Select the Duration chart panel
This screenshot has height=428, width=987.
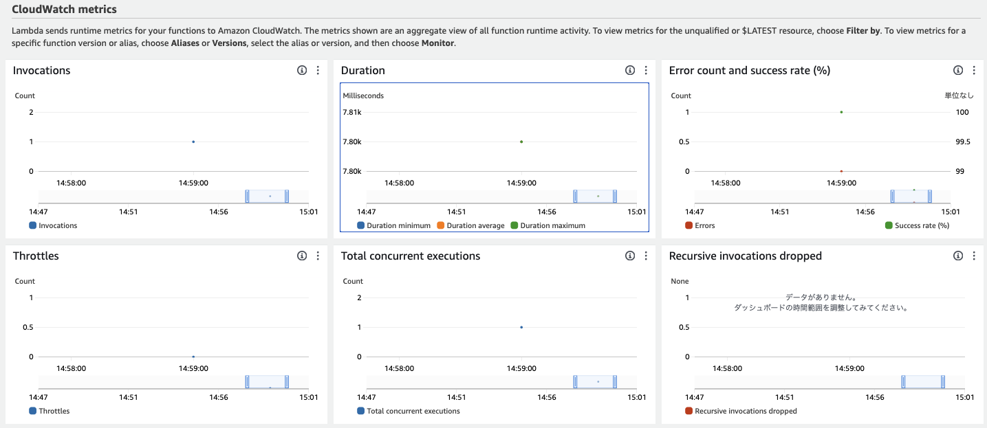click(x=494, y=158)
